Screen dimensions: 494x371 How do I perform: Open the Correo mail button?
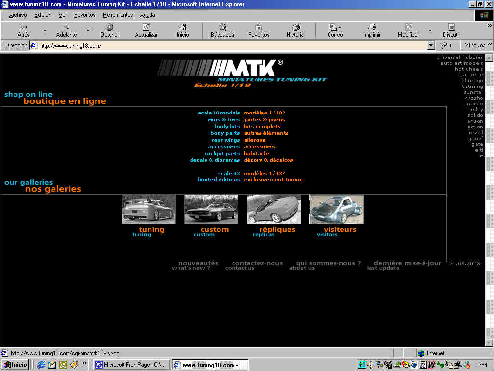click(335, 30)
